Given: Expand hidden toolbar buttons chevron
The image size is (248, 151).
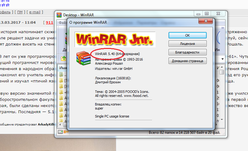Looking at the screenshot, I should point(223,28).
